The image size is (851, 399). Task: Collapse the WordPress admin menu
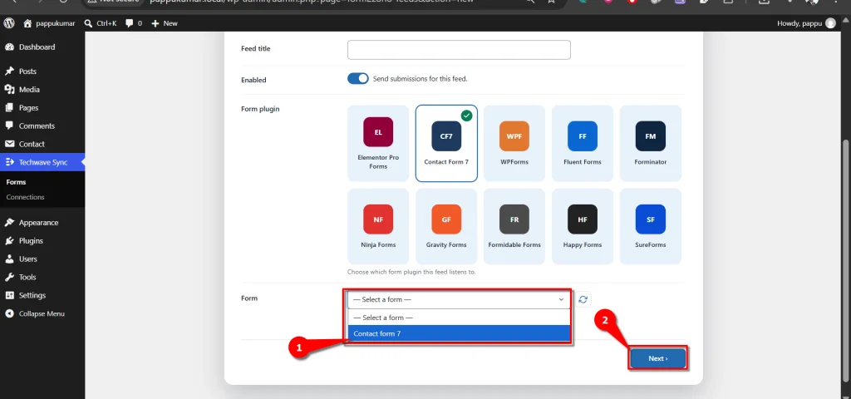42,313
